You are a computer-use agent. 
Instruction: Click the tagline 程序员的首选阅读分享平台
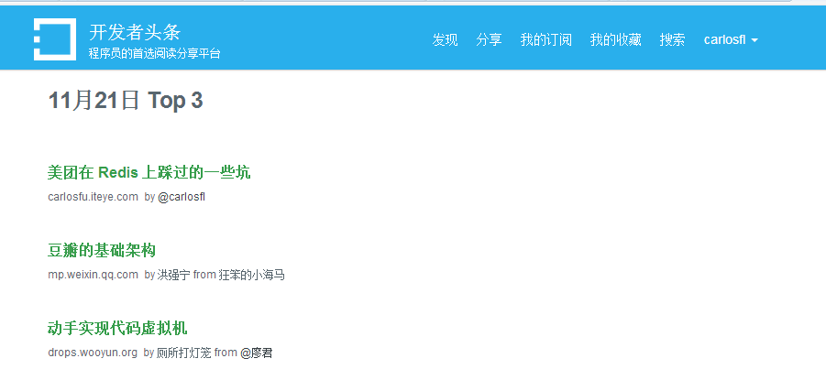tap(154, 54)
